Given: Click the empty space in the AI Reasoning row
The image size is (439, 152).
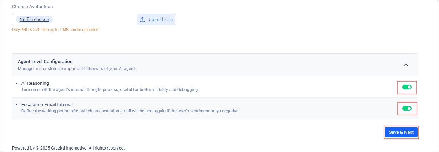Looking at the screenshot, I should [286, 87].
